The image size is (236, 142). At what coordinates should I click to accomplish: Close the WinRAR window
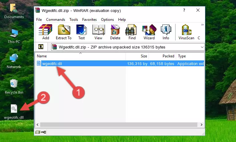point(198,10)
